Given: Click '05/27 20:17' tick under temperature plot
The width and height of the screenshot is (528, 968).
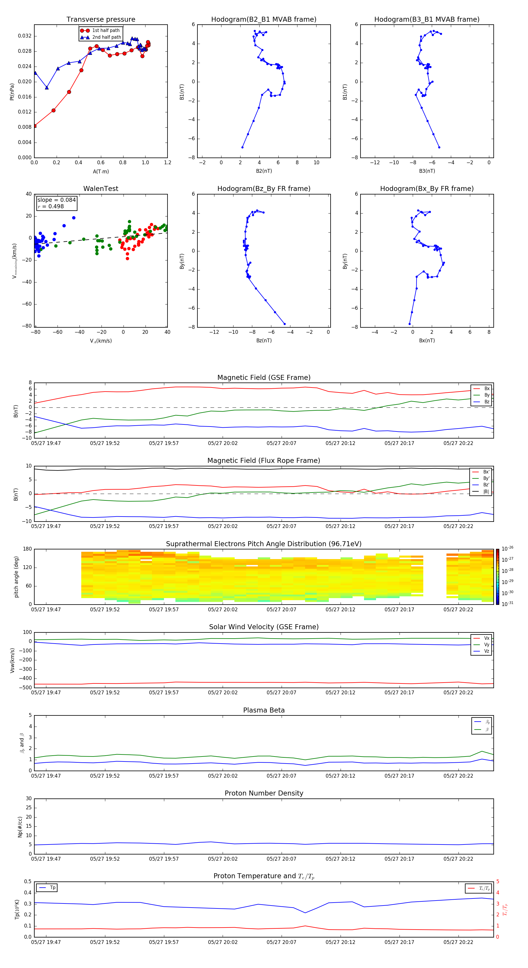Looking at the screenshot, I should [399, 942].
